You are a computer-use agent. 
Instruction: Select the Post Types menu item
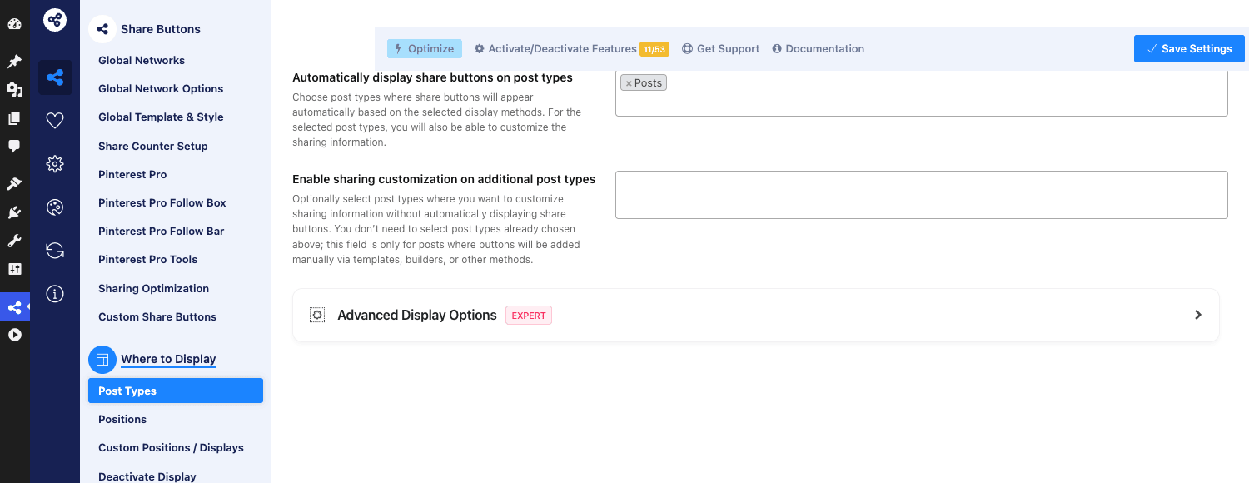176,391
